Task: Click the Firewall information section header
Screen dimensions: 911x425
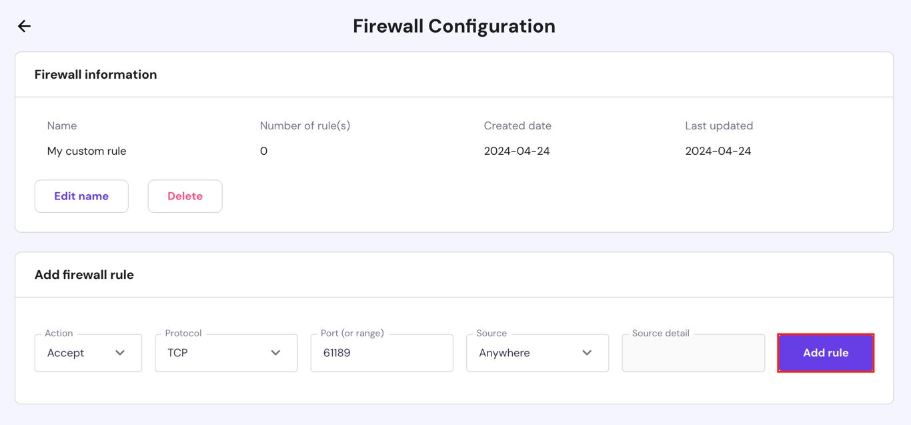Action: point(95,74)
